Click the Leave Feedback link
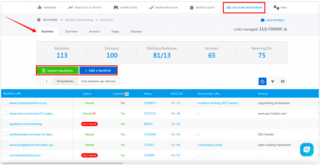 [272, 20]
